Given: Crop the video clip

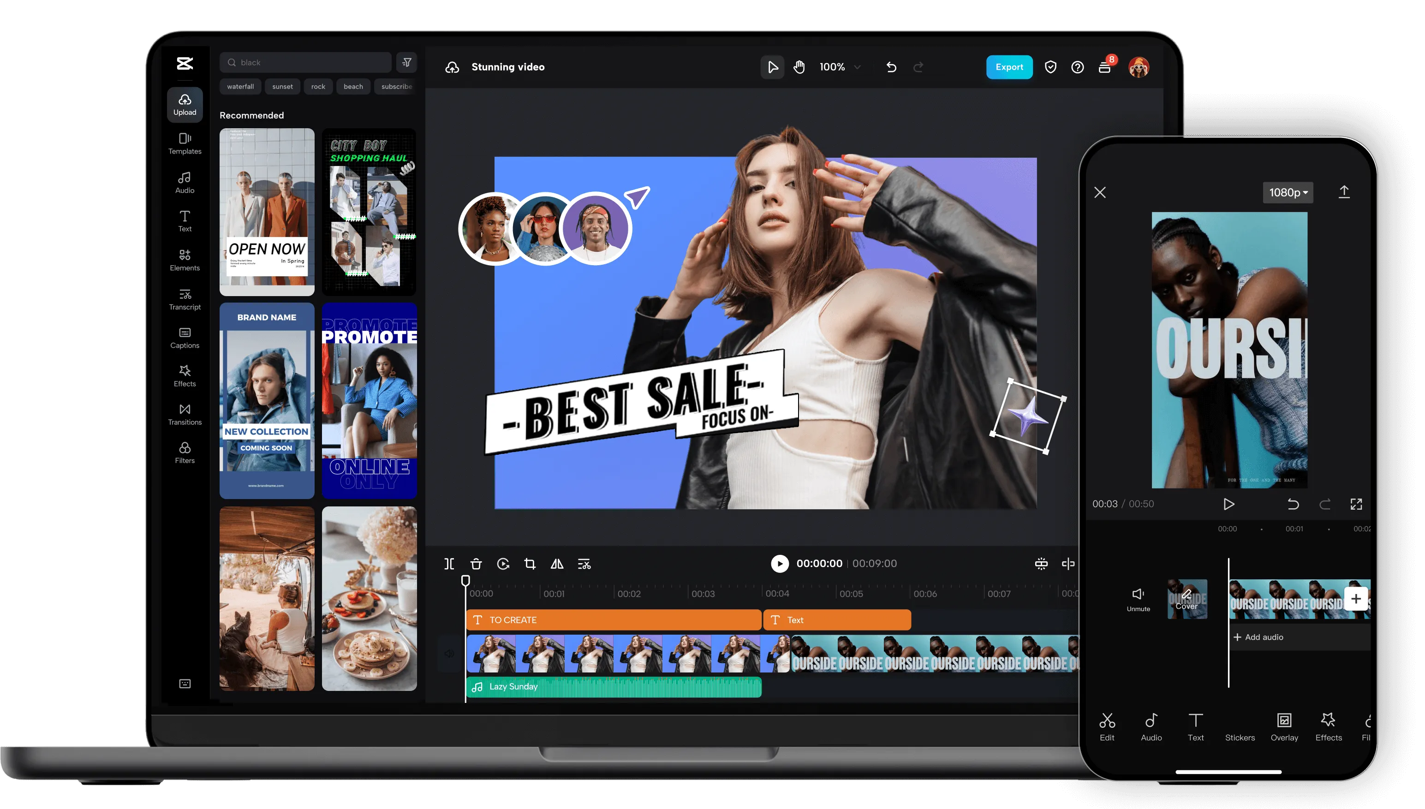Looking at the screenshot, I should pos(530,564).
